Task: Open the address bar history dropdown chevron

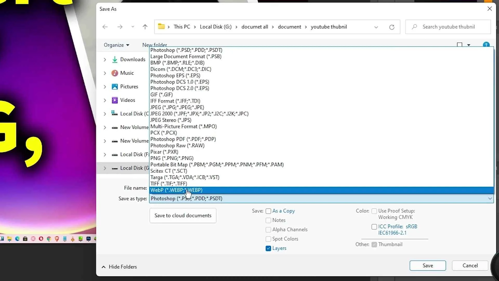Action: (376, 27)
